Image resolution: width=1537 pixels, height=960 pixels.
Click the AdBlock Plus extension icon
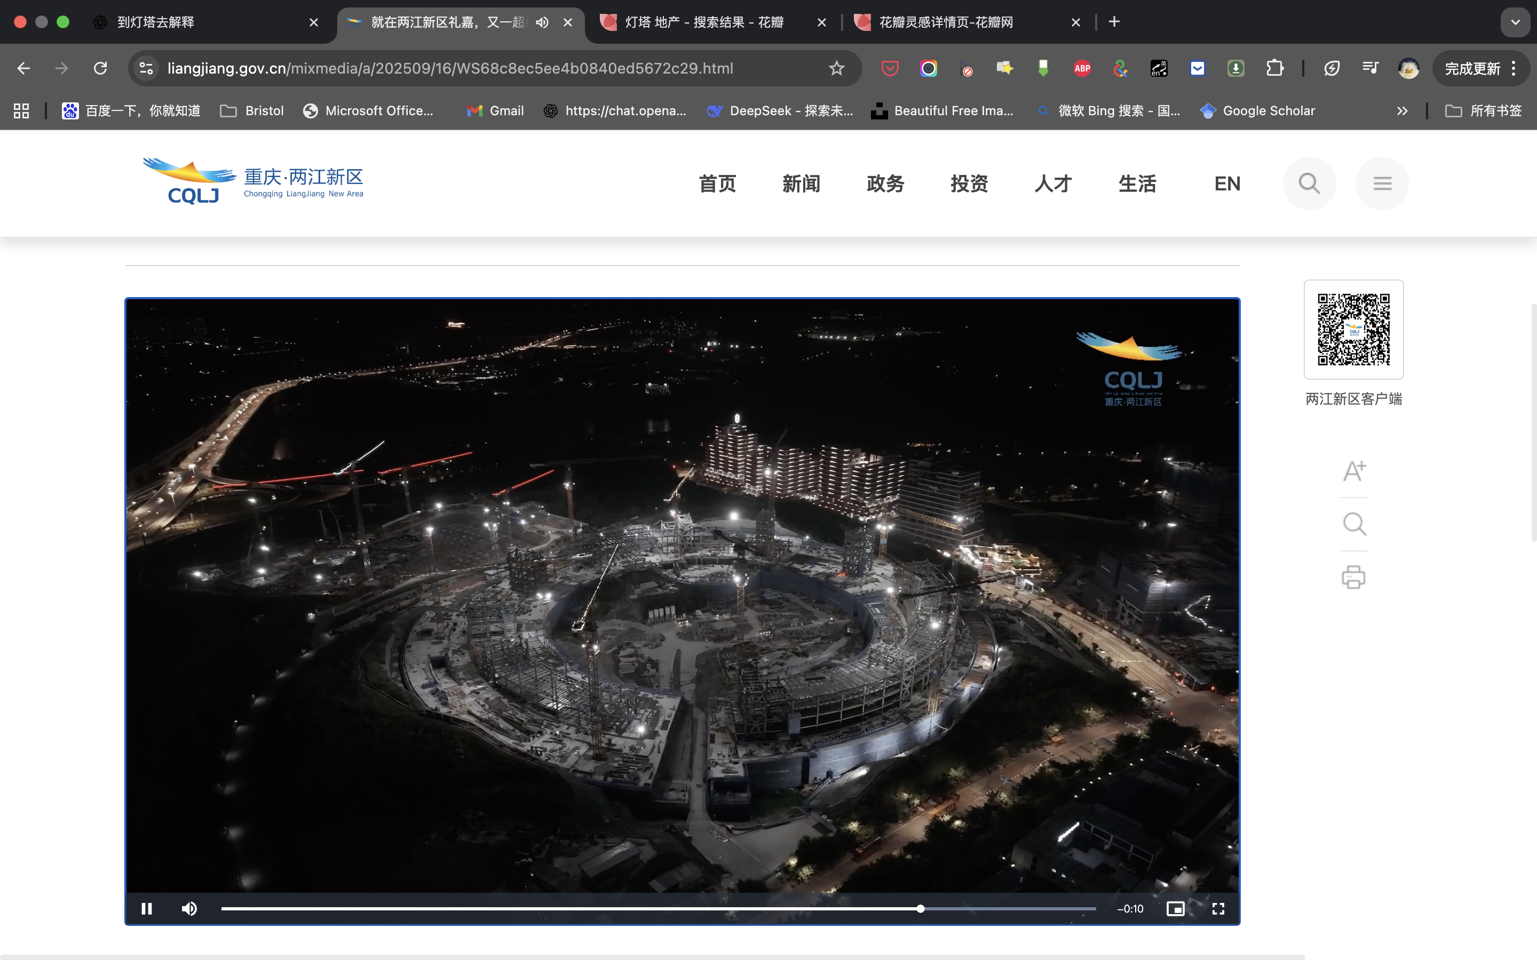coord(1082,68)
